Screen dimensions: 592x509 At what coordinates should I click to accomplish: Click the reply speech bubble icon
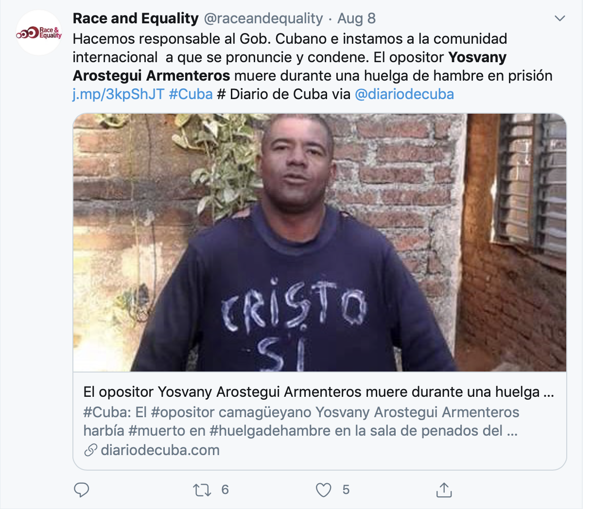(81, 490)
